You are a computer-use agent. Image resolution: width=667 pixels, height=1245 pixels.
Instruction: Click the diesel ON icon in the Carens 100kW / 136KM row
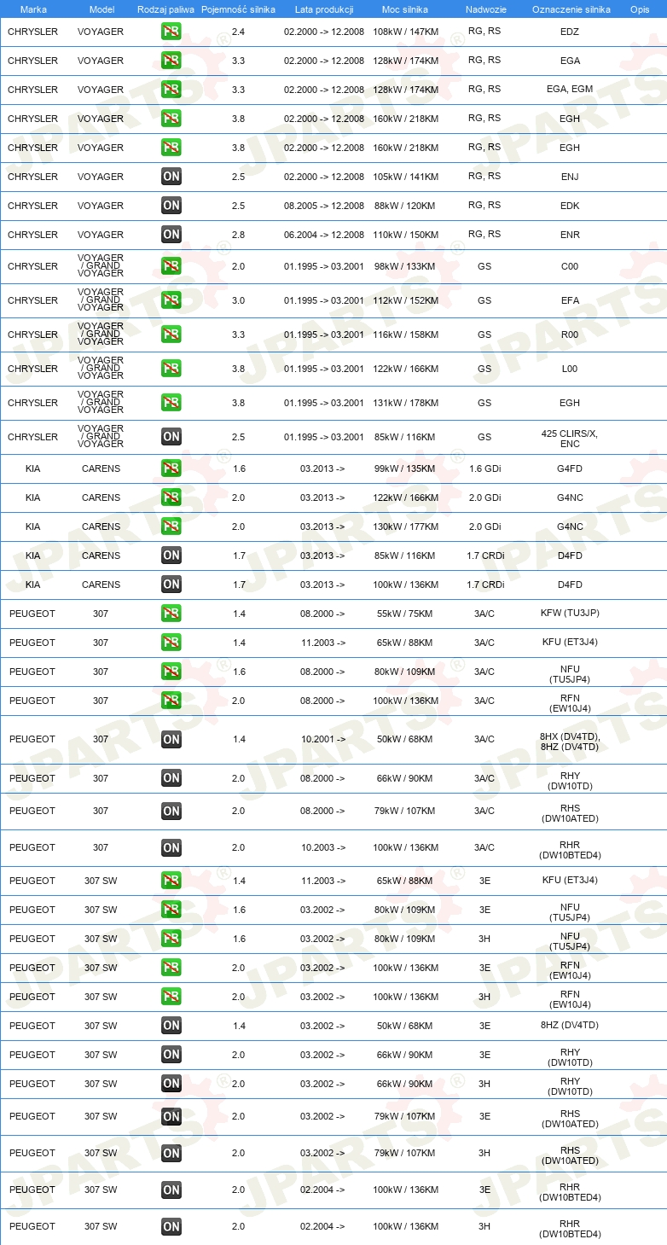pos(171,585)
